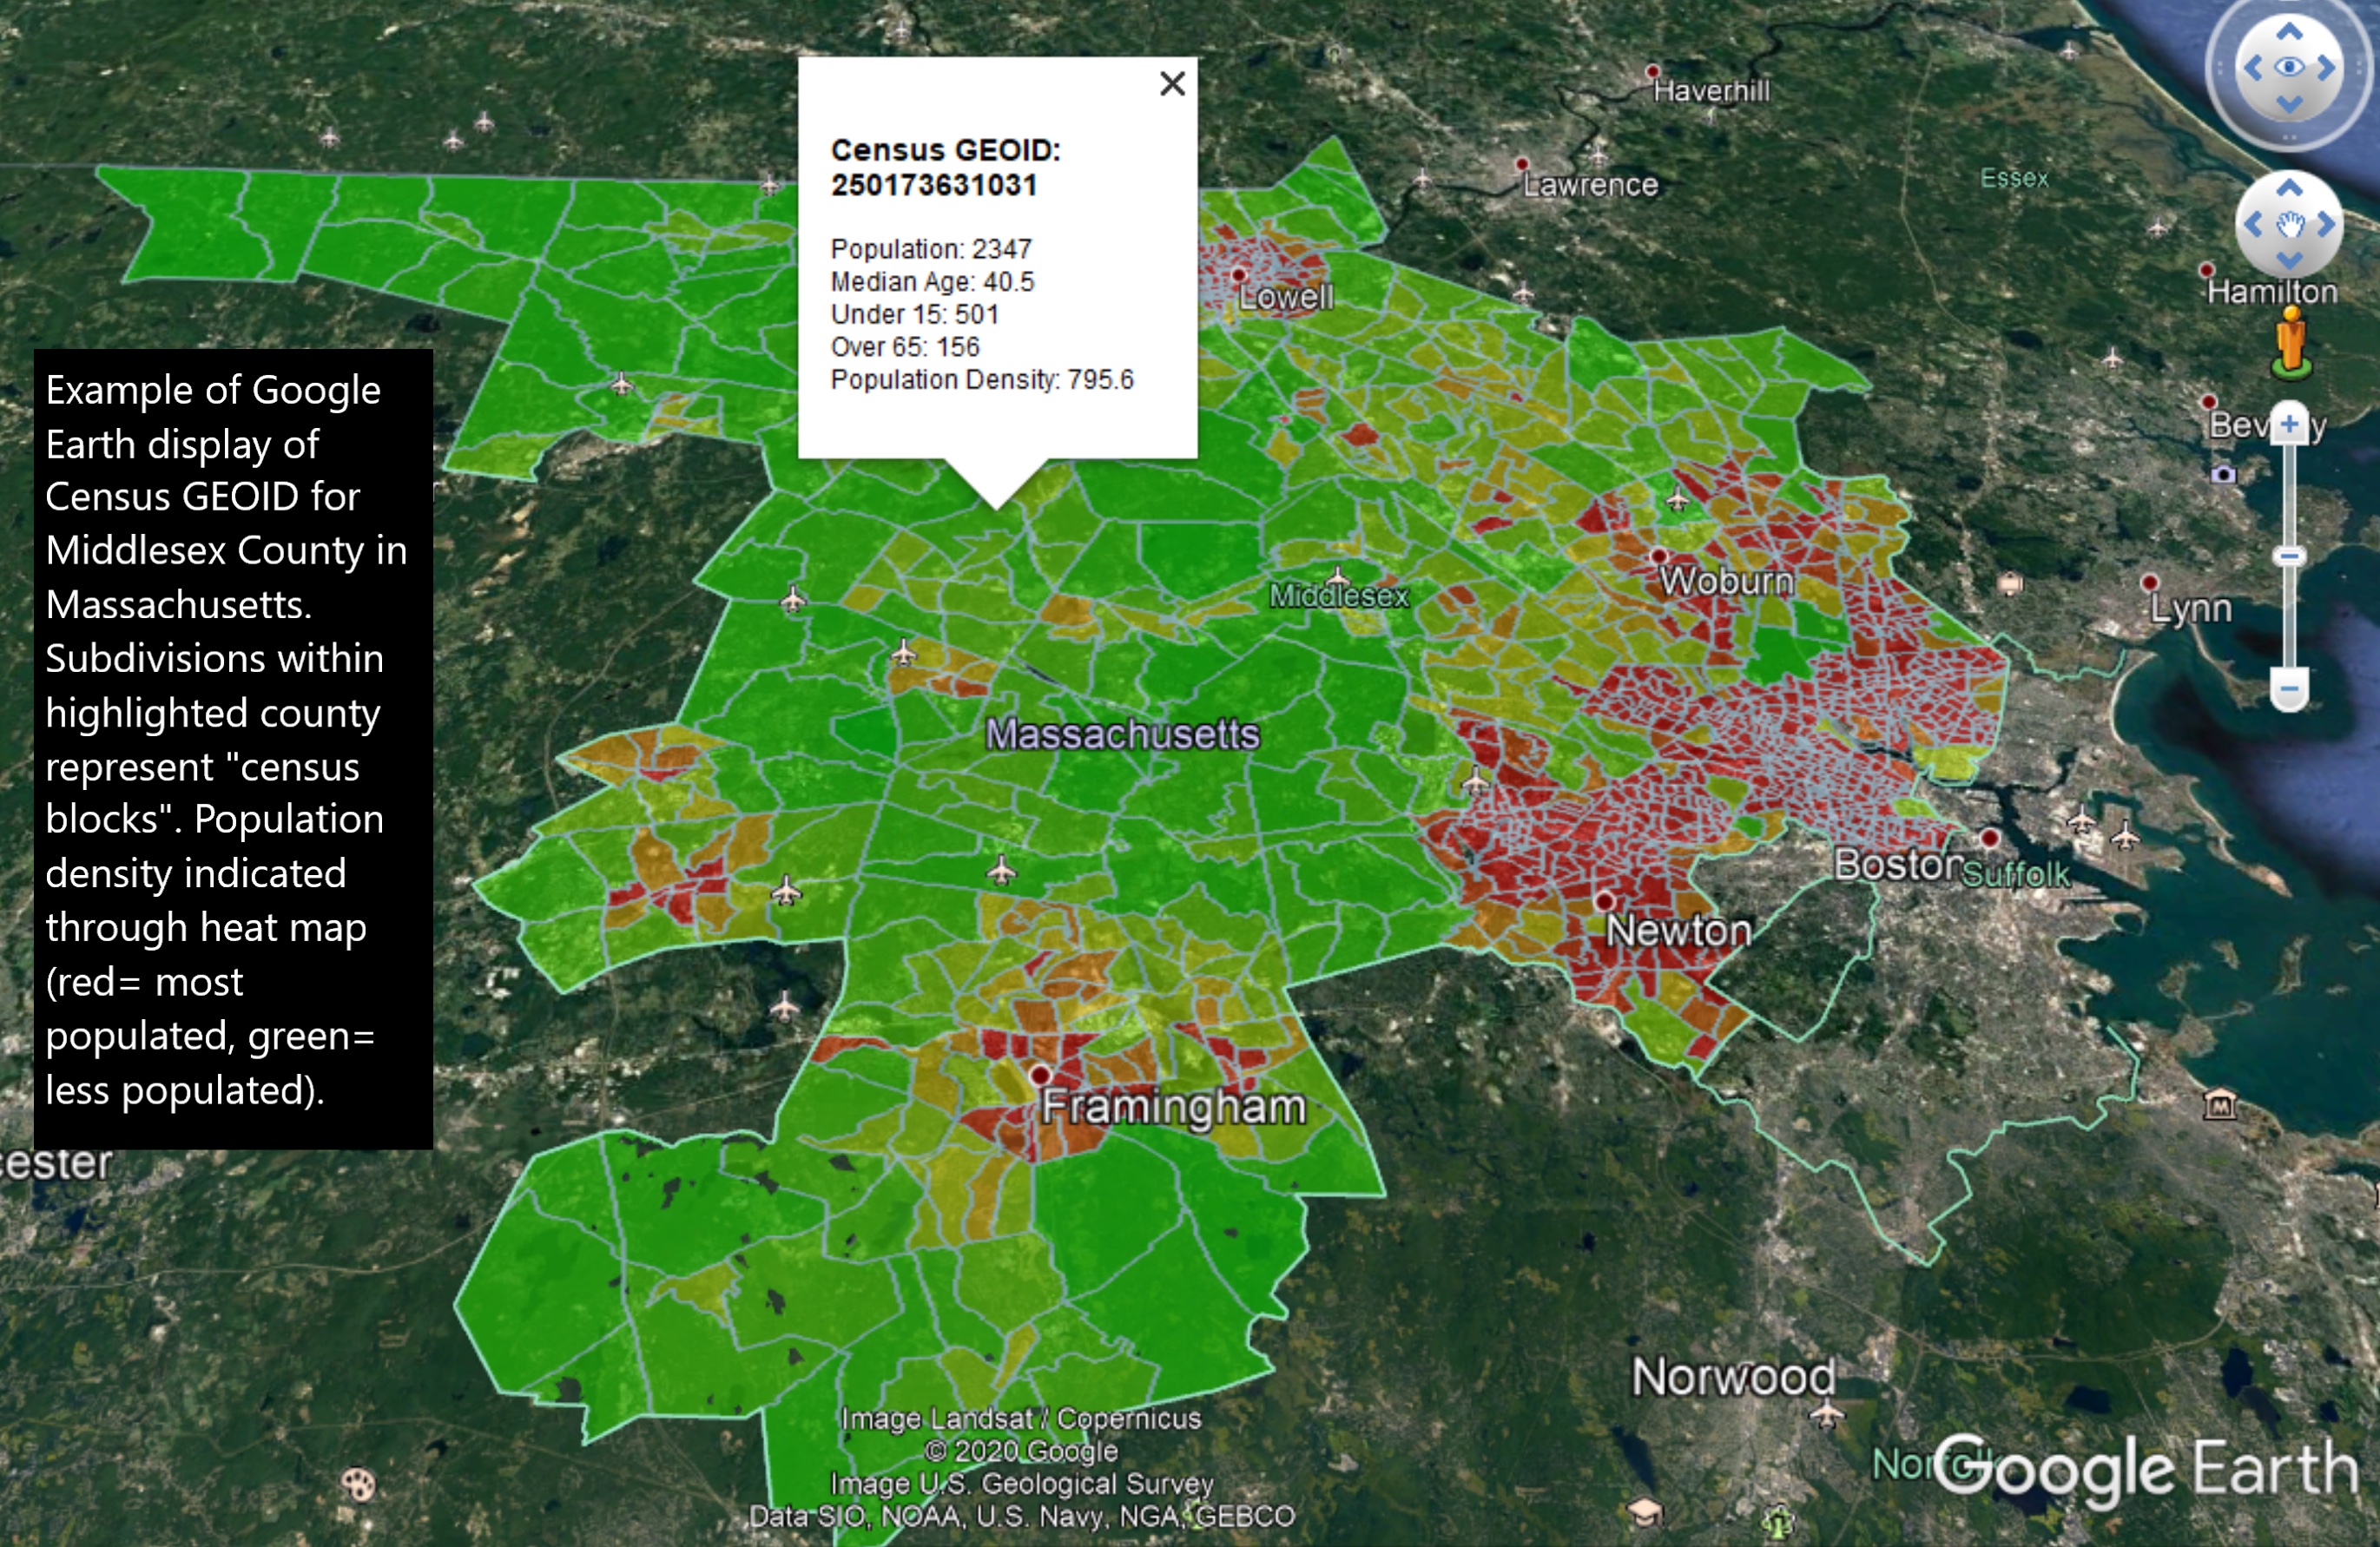Screen dimensions: 2380x1547
Task: Click the hand icon in the pan joystick
Action: point(2290,224)
